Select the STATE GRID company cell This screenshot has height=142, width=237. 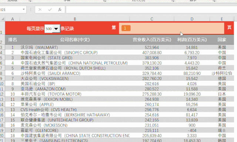click(x=75, y=58)
